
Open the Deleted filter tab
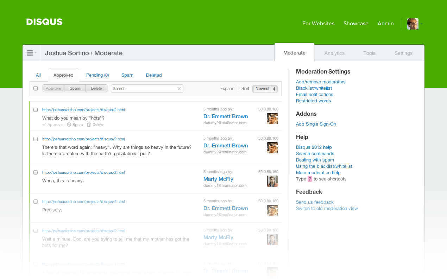coord(154,75)
